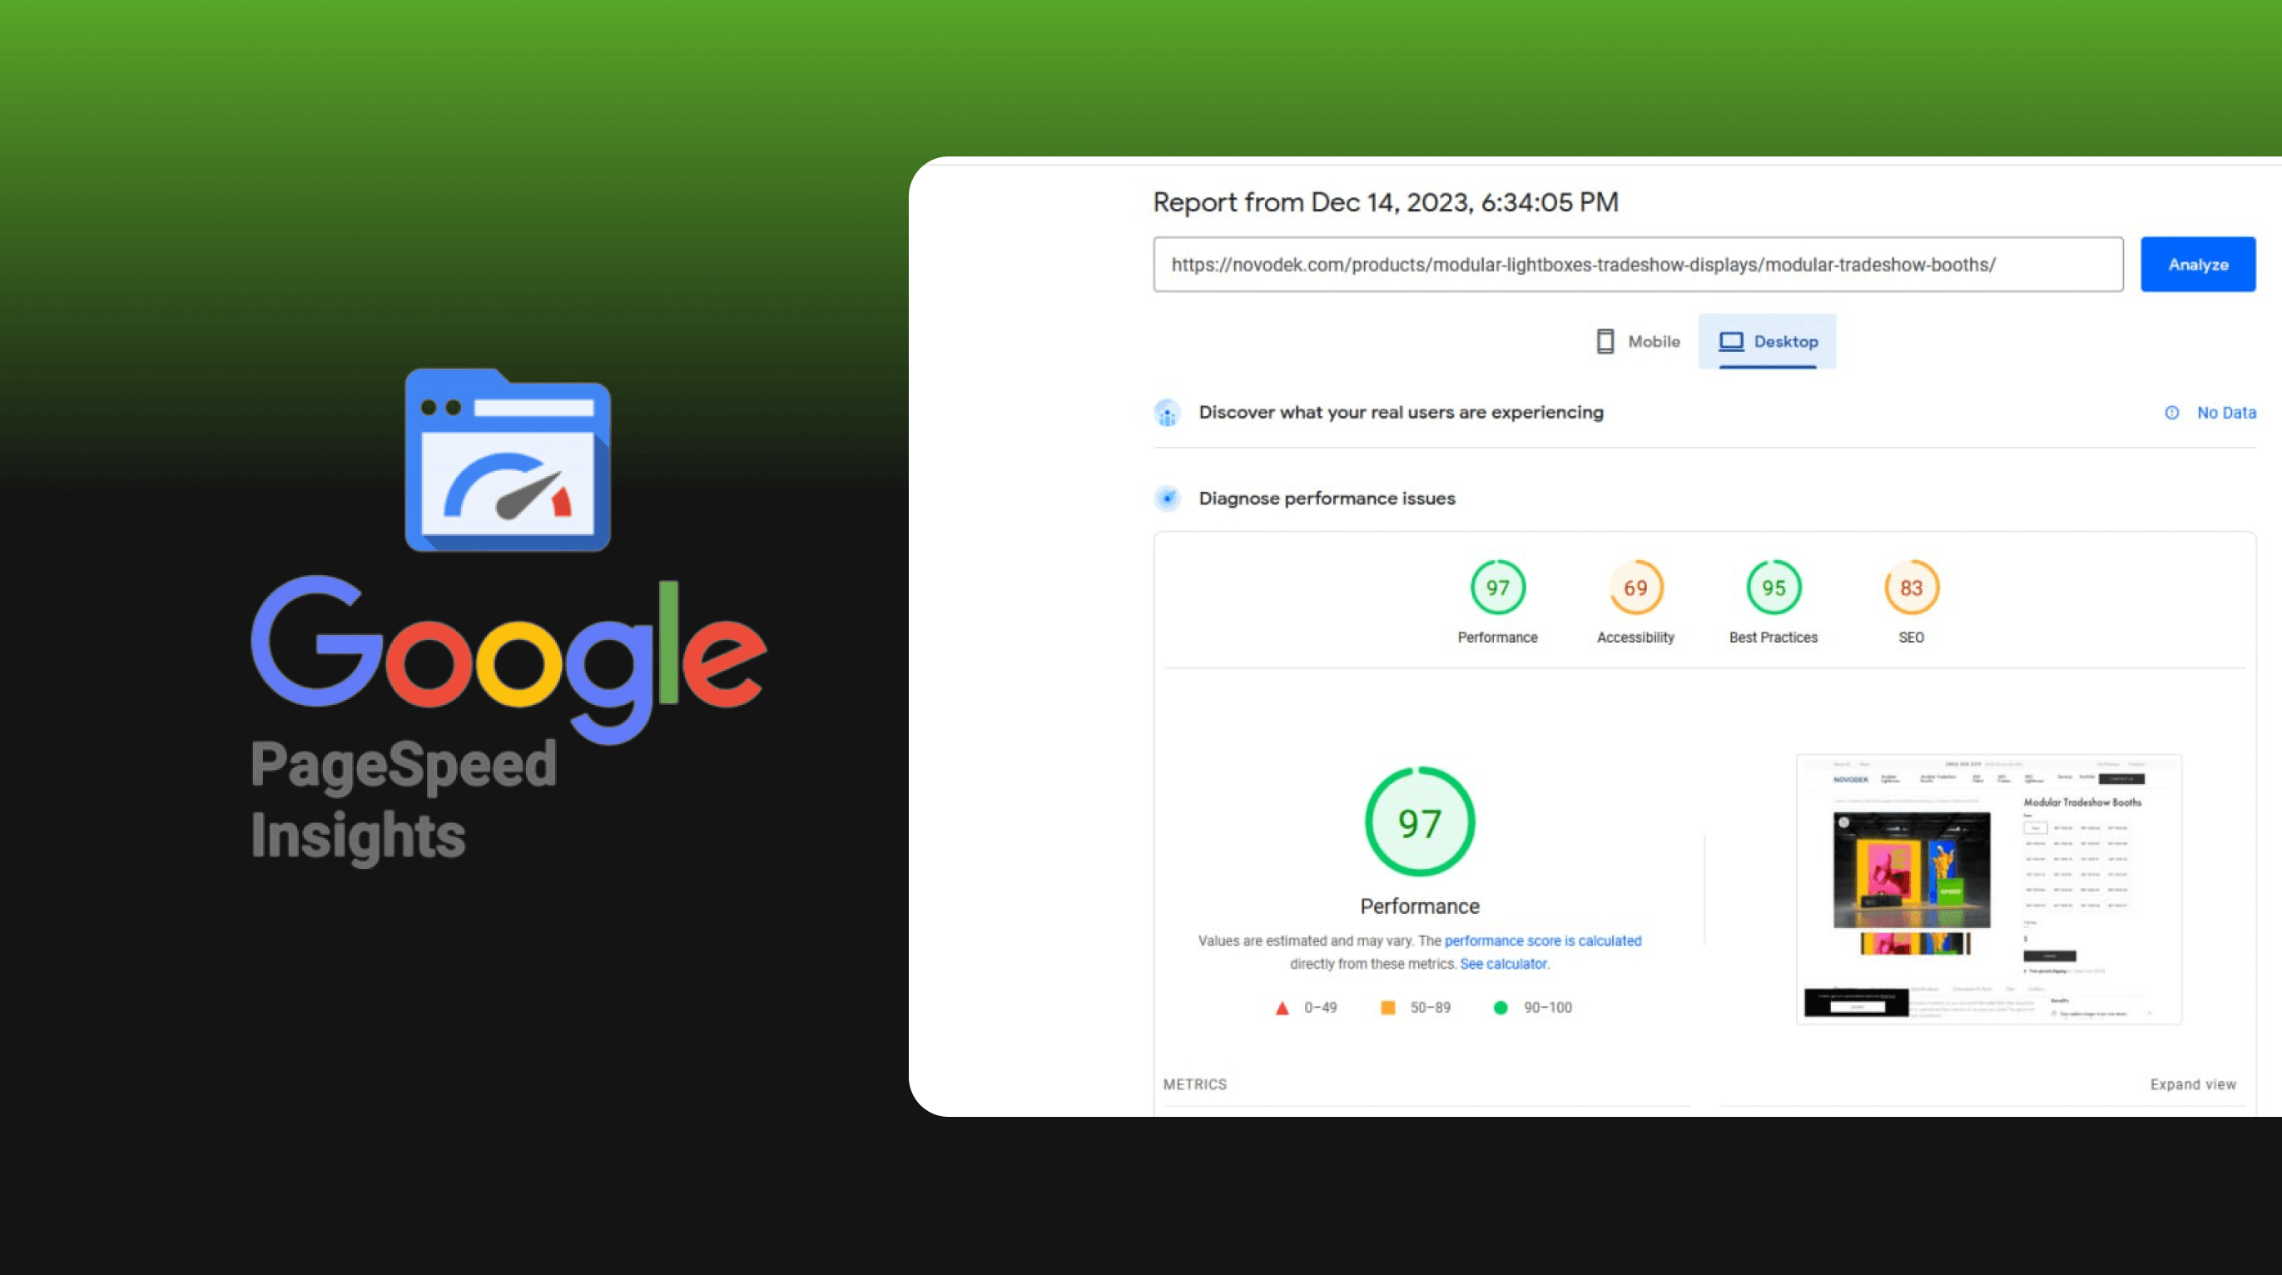Switch to the Desktop tab
Screen dimensions: 2282x1275
point(1768,341)
